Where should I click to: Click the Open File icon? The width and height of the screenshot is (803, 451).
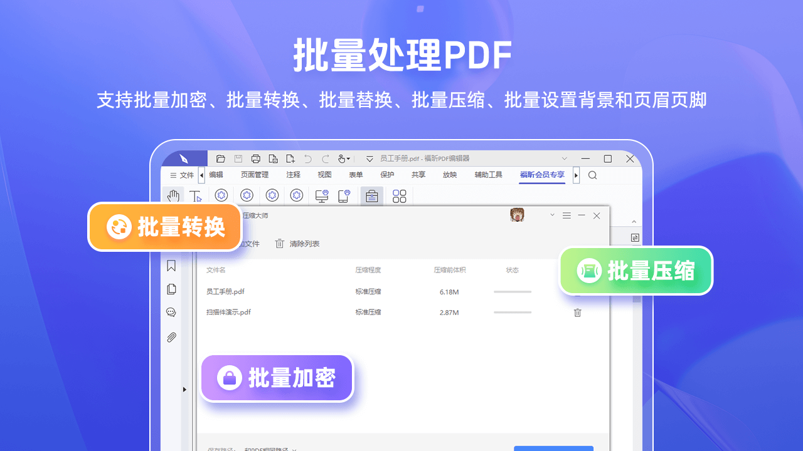[220, 158]
